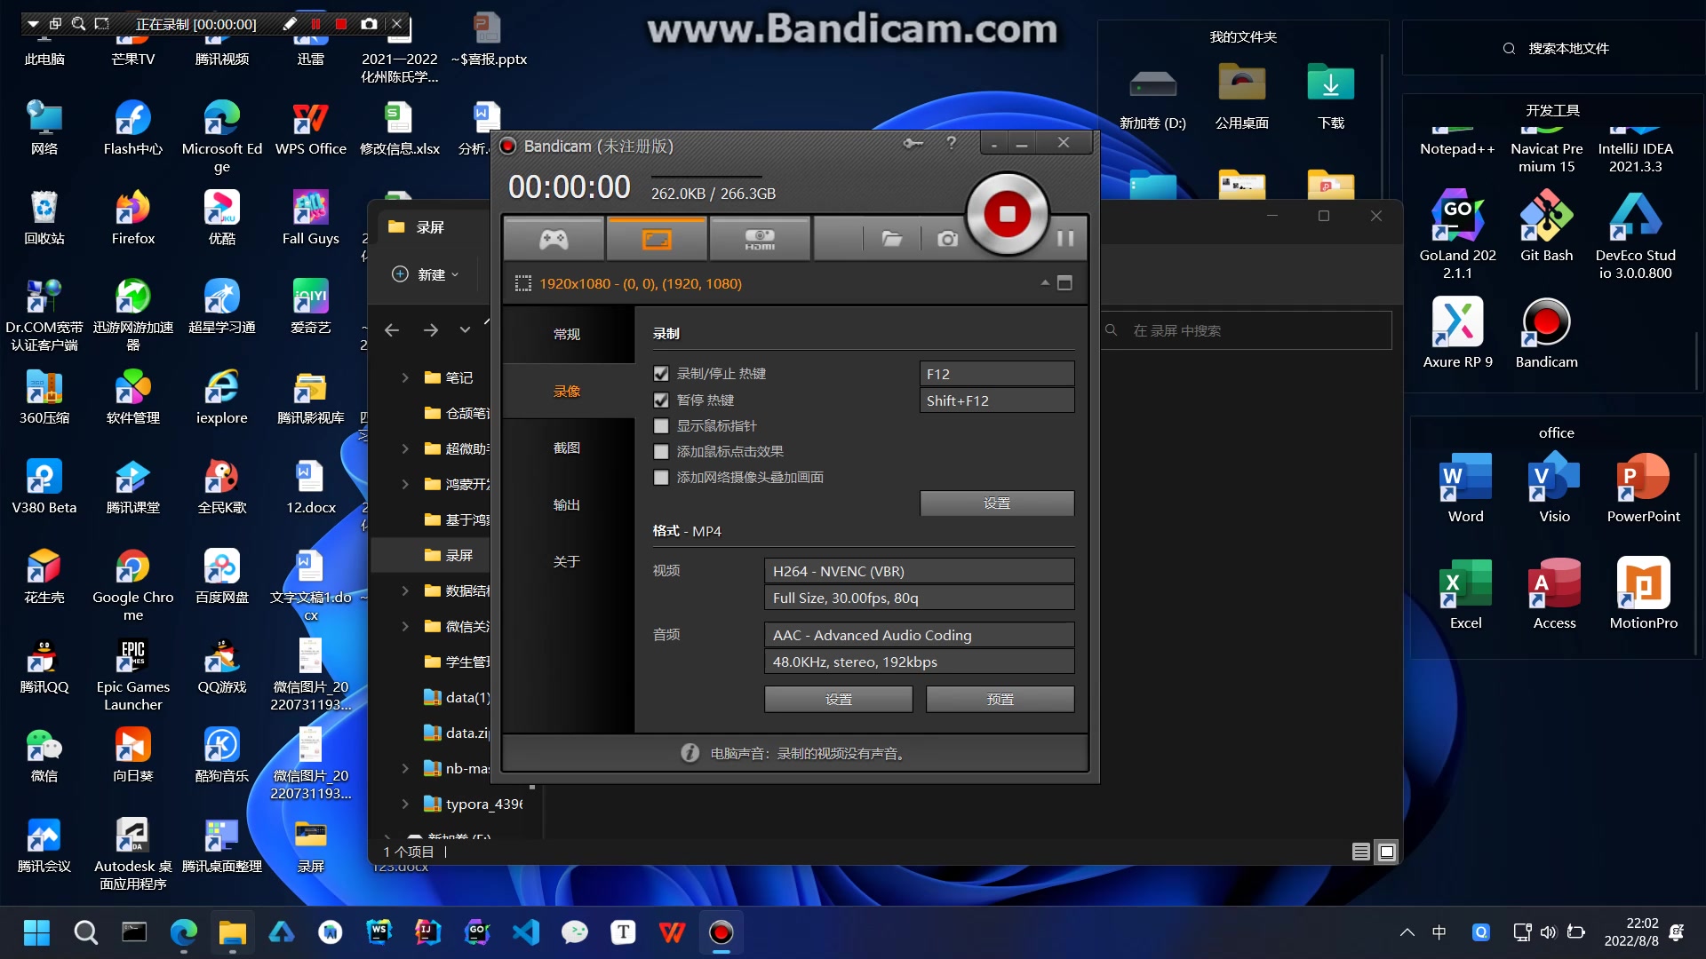Enable the 添加鼠标点击效果 checkbox
The height and width of the screenshot is (959, 1706).
pyautogui.click(x=661, y=452)
